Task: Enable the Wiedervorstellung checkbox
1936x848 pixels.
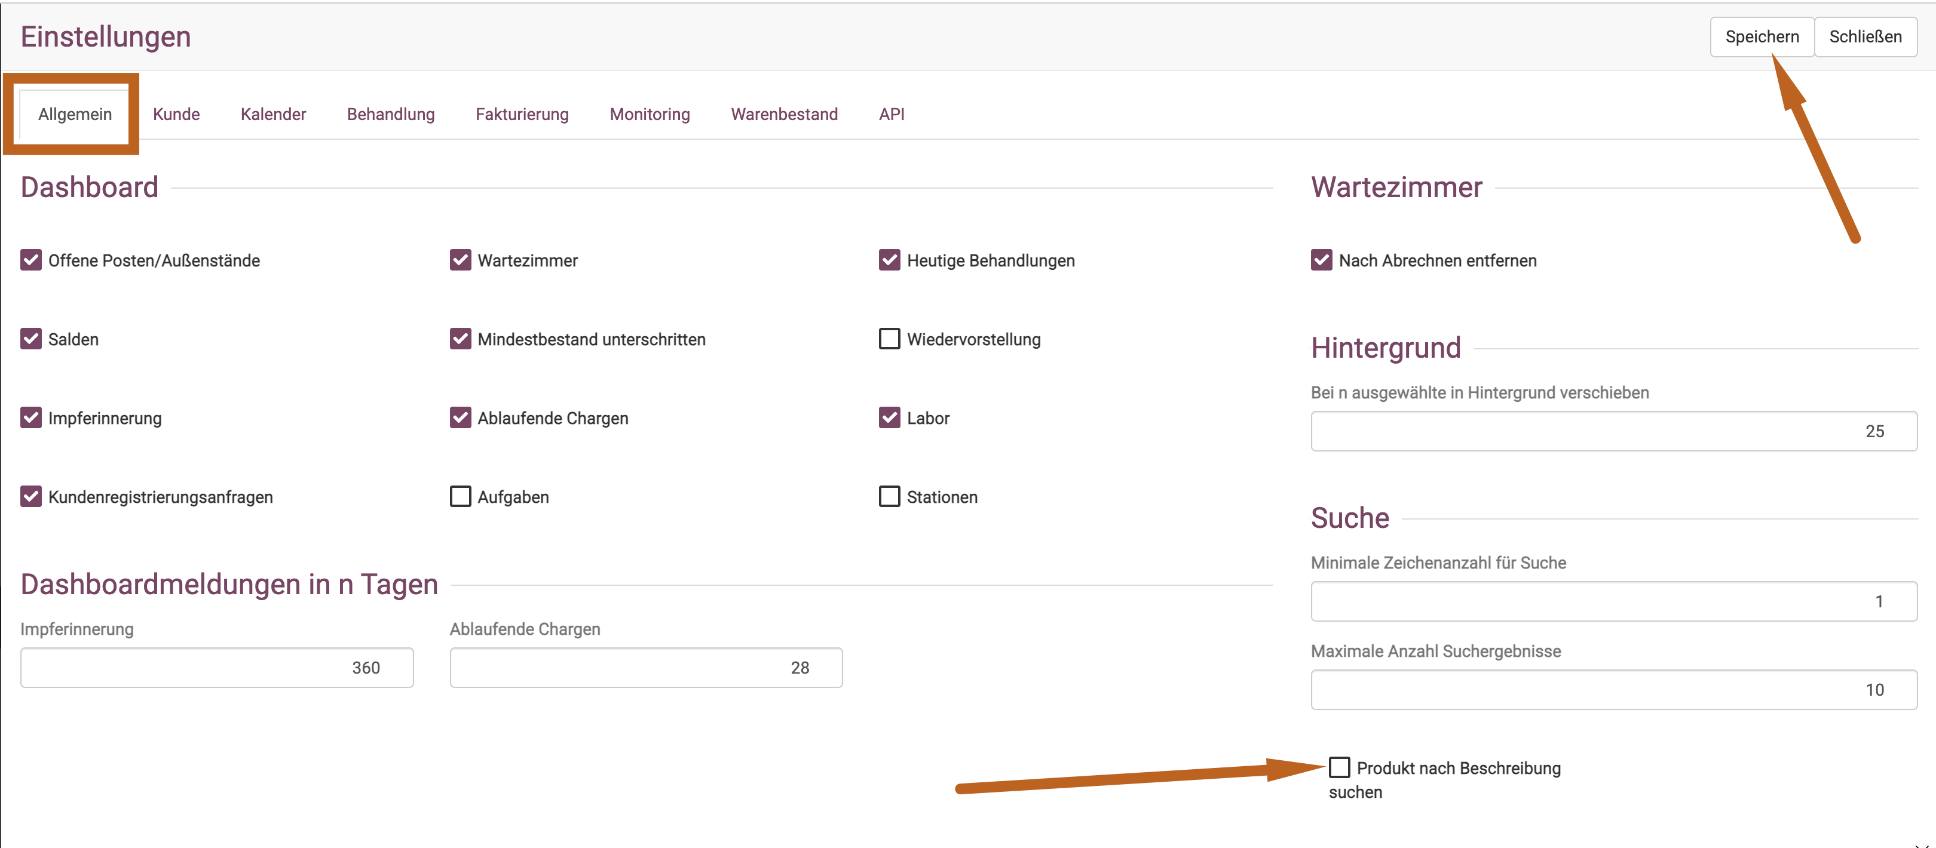Action: pyautogui.click(x=889, y=339)
